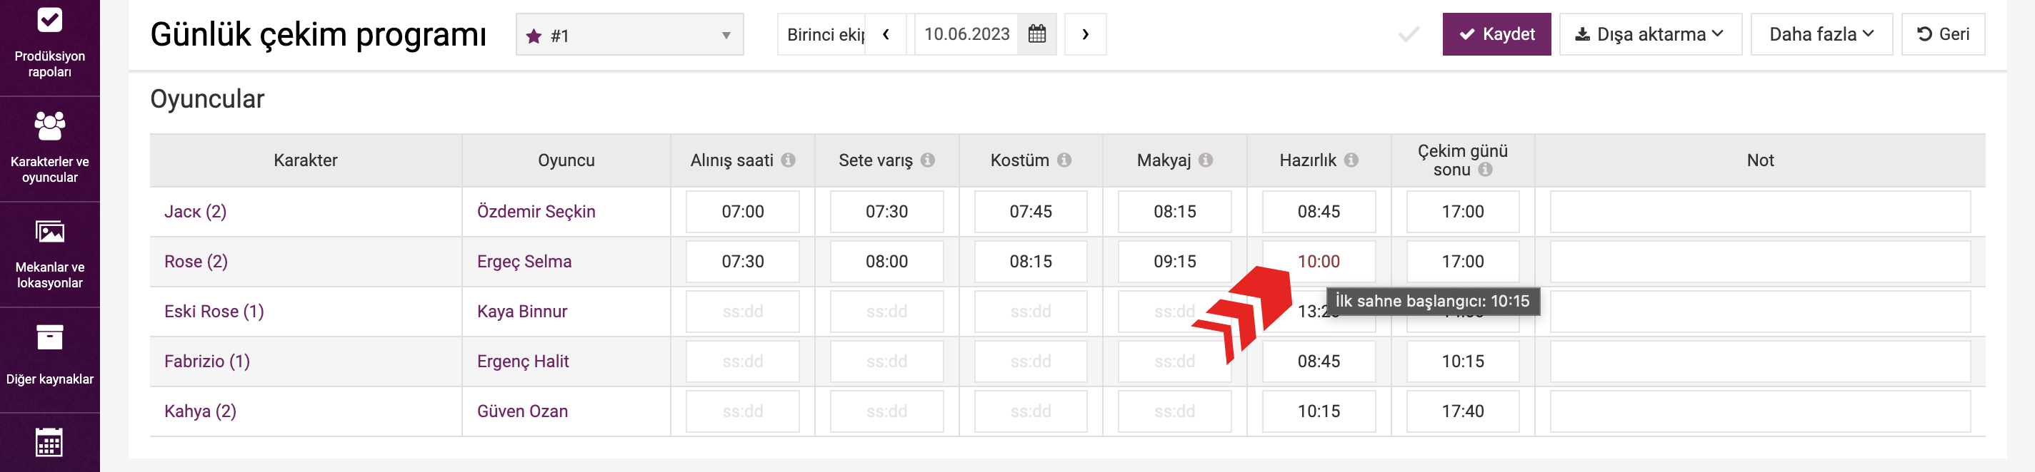This screenshot has width=2035, height=472.
Task: Edit Jack's wrap time 17:00
Action: (x=1462, y=211)
